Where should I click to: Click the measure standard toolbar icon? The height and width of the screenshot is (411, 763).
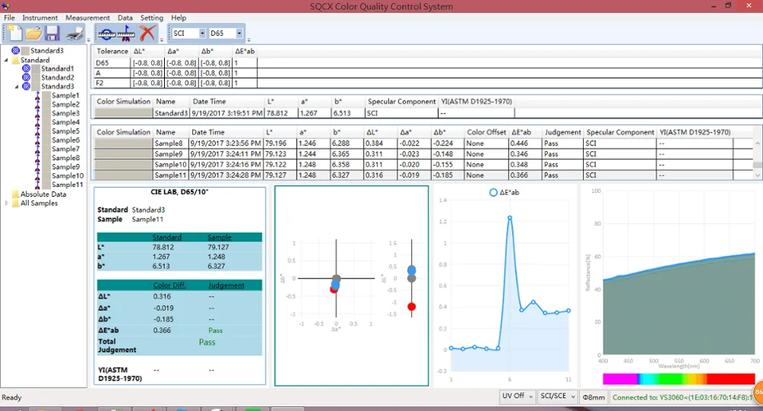point(107,34)
